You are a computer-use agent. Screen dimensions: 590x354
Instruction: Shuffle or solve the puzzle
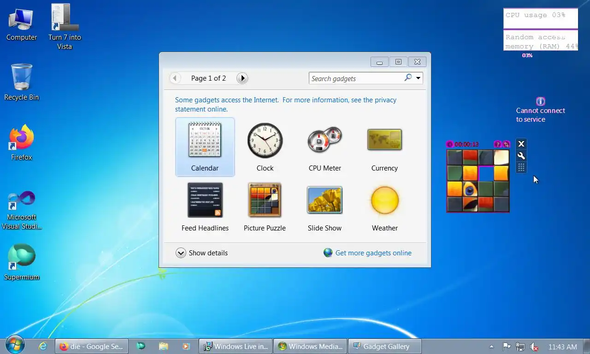pos(506,144)
